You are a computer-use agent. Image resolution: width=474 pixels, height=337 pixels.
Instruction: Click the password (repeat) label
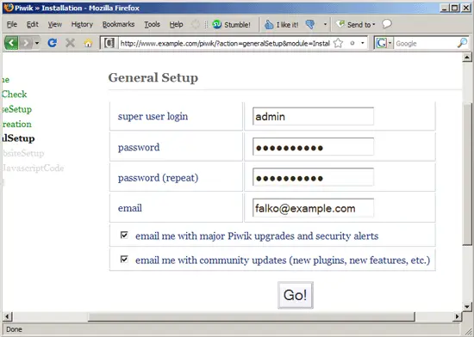(158, 178)
